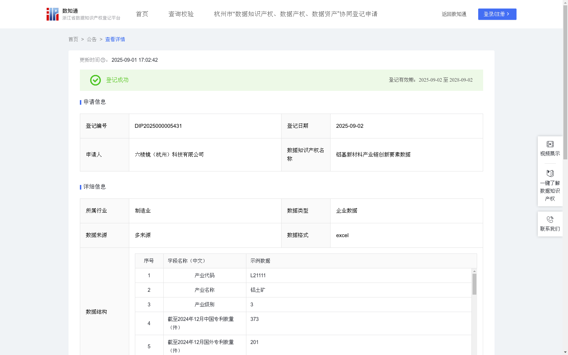The width and height of the screenshot is (568, 355).
Task: Click 查看详情 in the breadcrumb
Action: (x=115, y=39)
